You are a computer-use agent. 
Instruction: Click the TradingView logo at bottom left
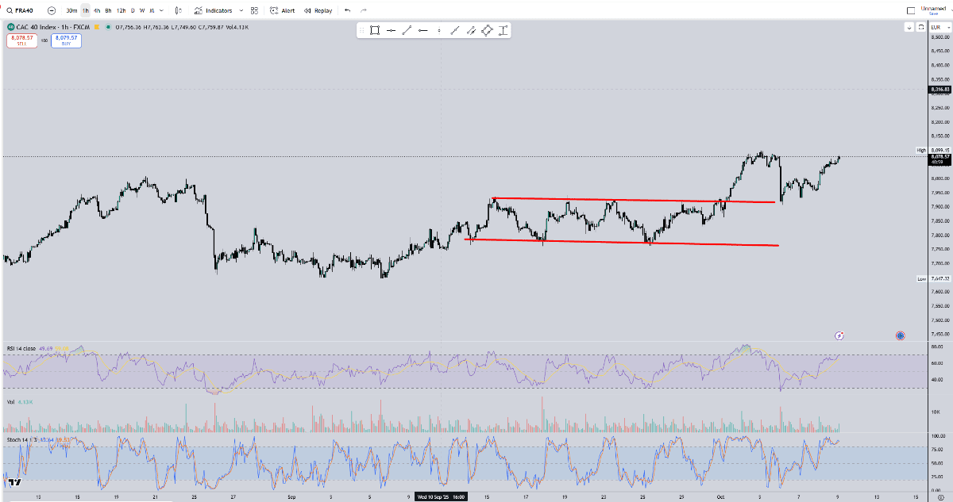click(x=14, y=481)
